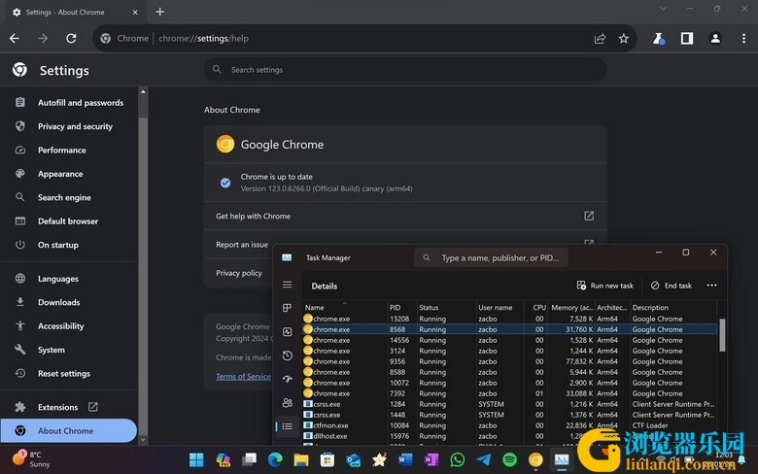
Task: Click the Get help with Chrome row
Action: click(405, 216)
